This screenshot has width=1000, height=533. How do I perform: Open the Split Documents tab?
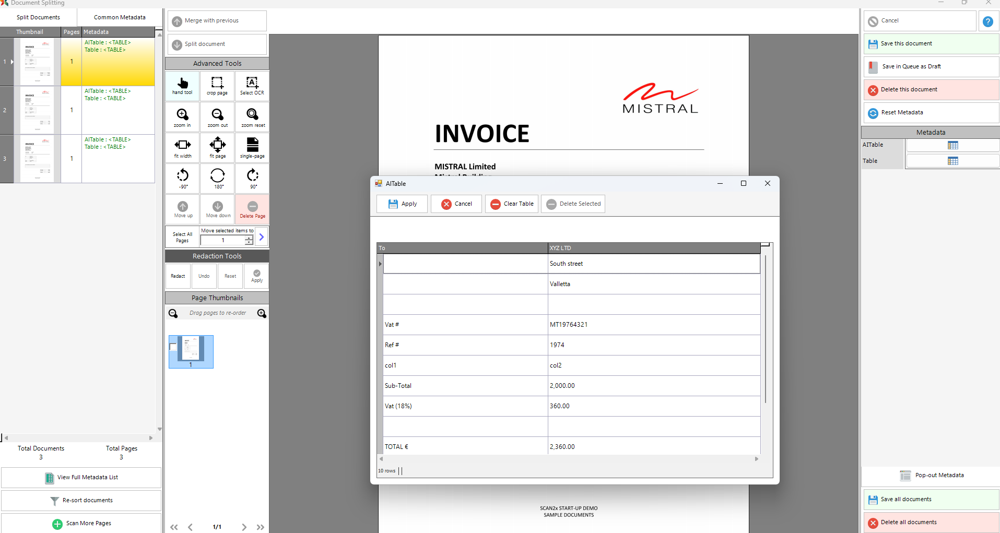coord(38,17)
